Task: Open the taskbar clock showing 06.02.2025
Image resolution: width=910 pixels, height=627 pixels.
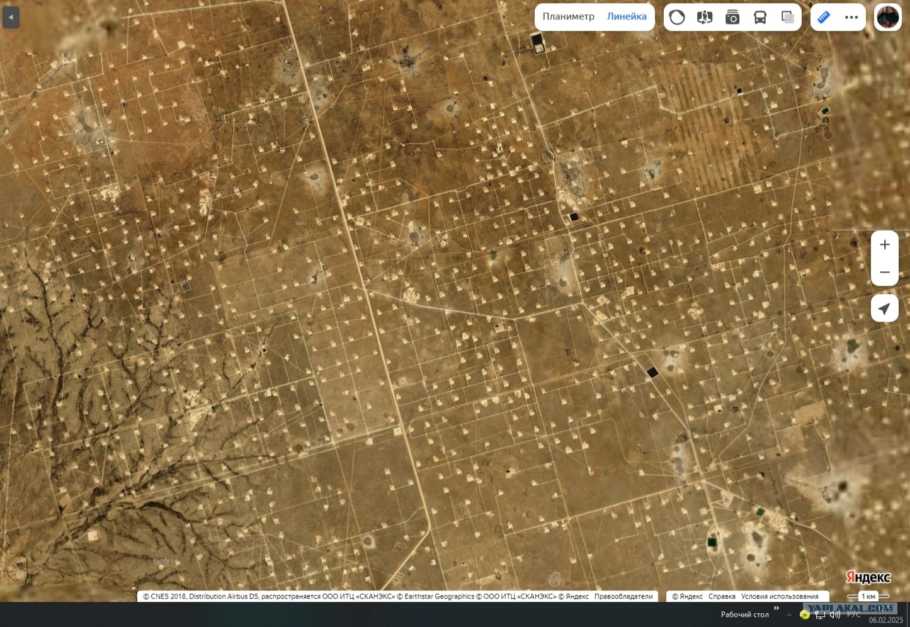Action: coord(885,614)
